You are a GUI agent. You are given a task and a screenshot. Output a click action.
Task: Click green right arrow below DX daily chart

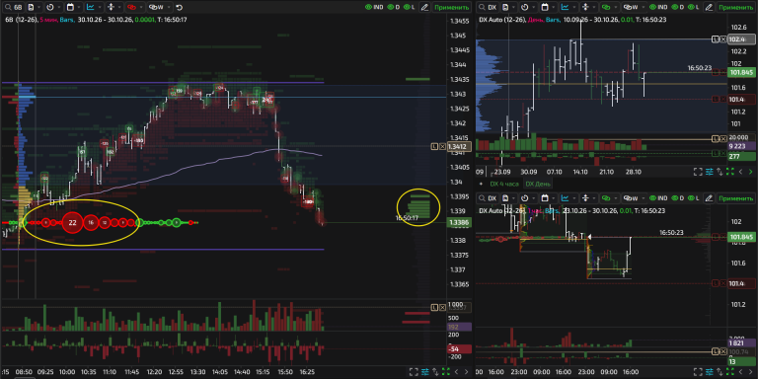click(x=750, y=172)
